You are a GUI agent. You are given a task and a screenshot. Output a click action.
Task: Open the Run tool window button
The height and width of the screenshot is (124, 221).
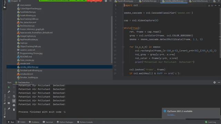11,122
